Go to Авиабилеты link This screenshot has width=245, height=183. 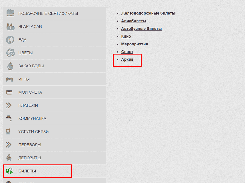pyautogui.click(x=133, y=21)
